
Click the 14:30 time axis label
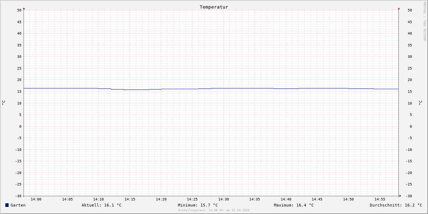coord(224,199)
